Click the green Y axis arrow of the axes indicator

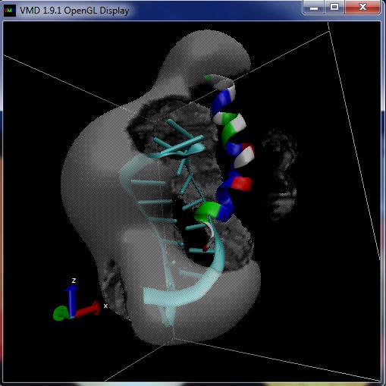[61, 313]
